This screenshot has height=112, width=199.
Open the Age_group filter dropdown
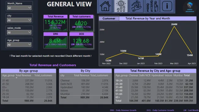[19, 45]
